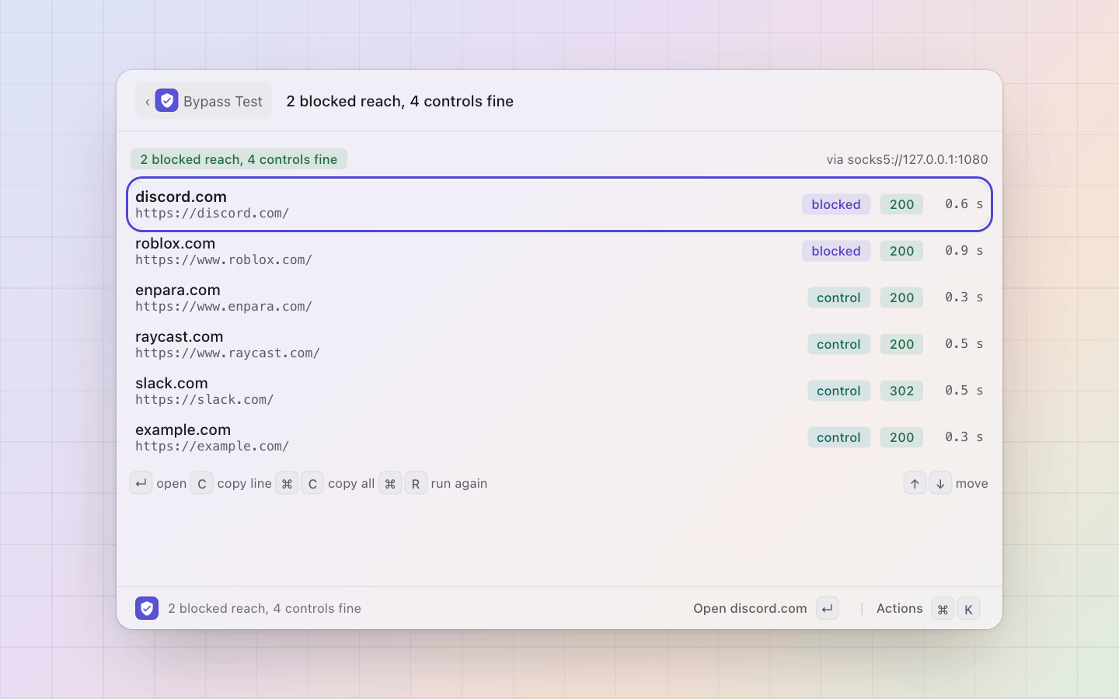The image size is (1119, 699).
Task: Click the 200 status code on raycast.com
Action: (901, 344)
